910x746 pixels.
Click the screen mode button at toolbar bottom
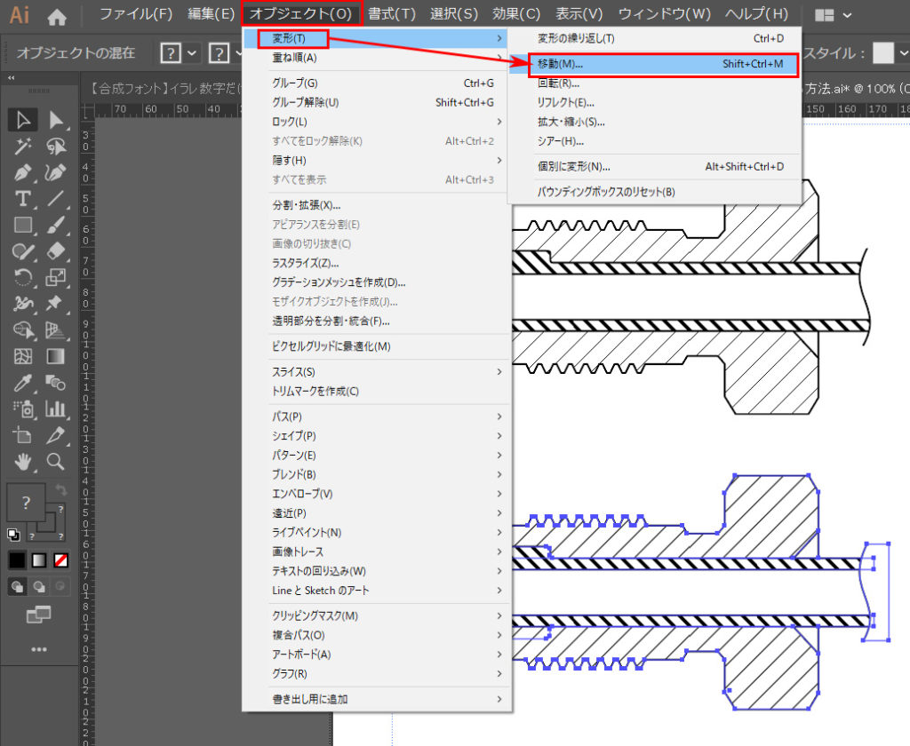[39, 614]
